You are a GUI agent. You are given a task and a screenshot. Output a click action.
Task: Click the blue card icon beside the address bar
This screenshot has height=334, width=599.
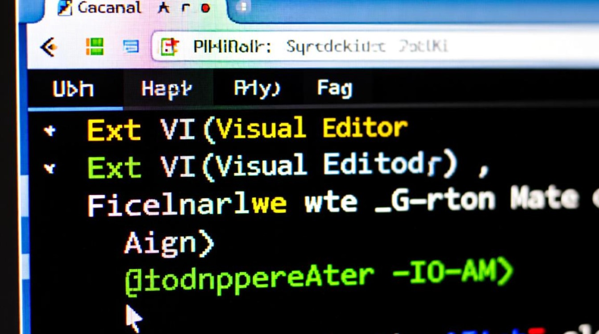click(x=131, y=47)
